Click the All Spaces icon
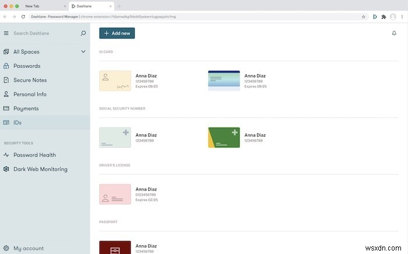 coord(6,52)
